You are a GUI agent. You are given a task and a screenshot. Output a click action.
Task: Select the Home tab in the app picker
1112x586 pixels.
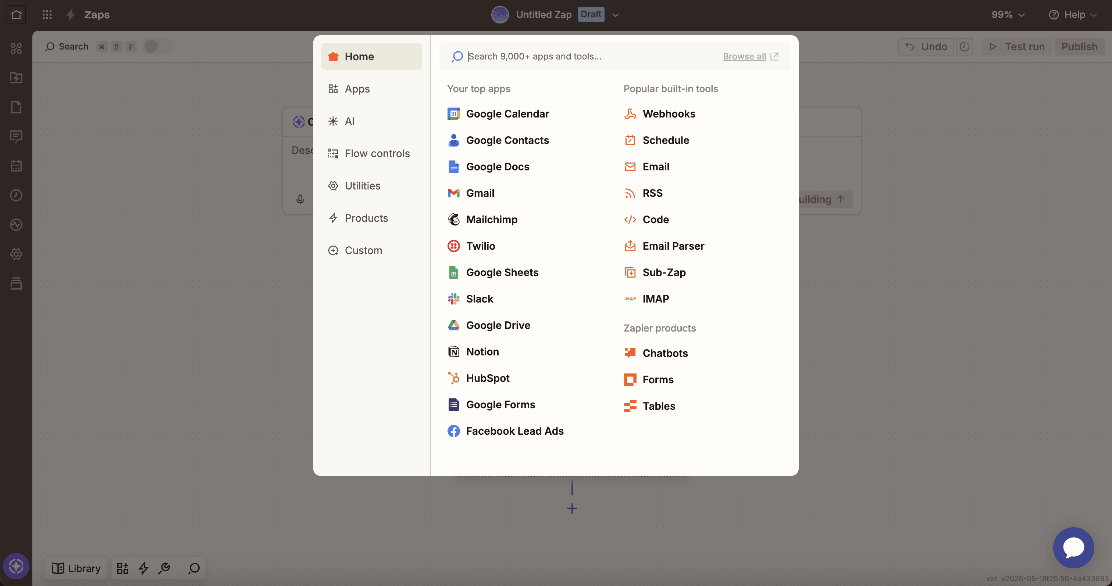tap(371, 57)
